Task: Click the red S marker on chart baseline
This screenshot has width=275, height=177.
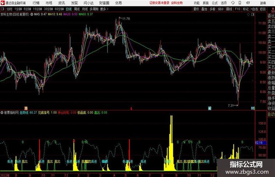Action: pos(131,109)
